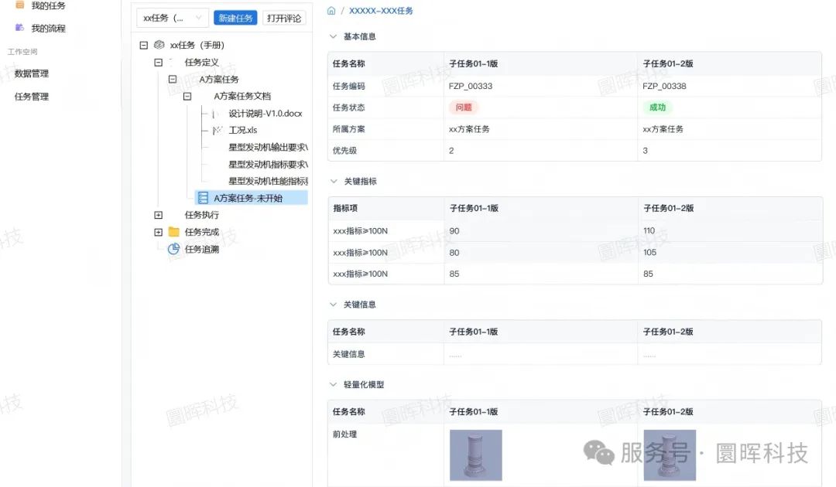The width and height of the screenshot is (836, 487).
Task: Click the 子任务01-1版 前处理 model thumbnail
Action: [475, 455]
